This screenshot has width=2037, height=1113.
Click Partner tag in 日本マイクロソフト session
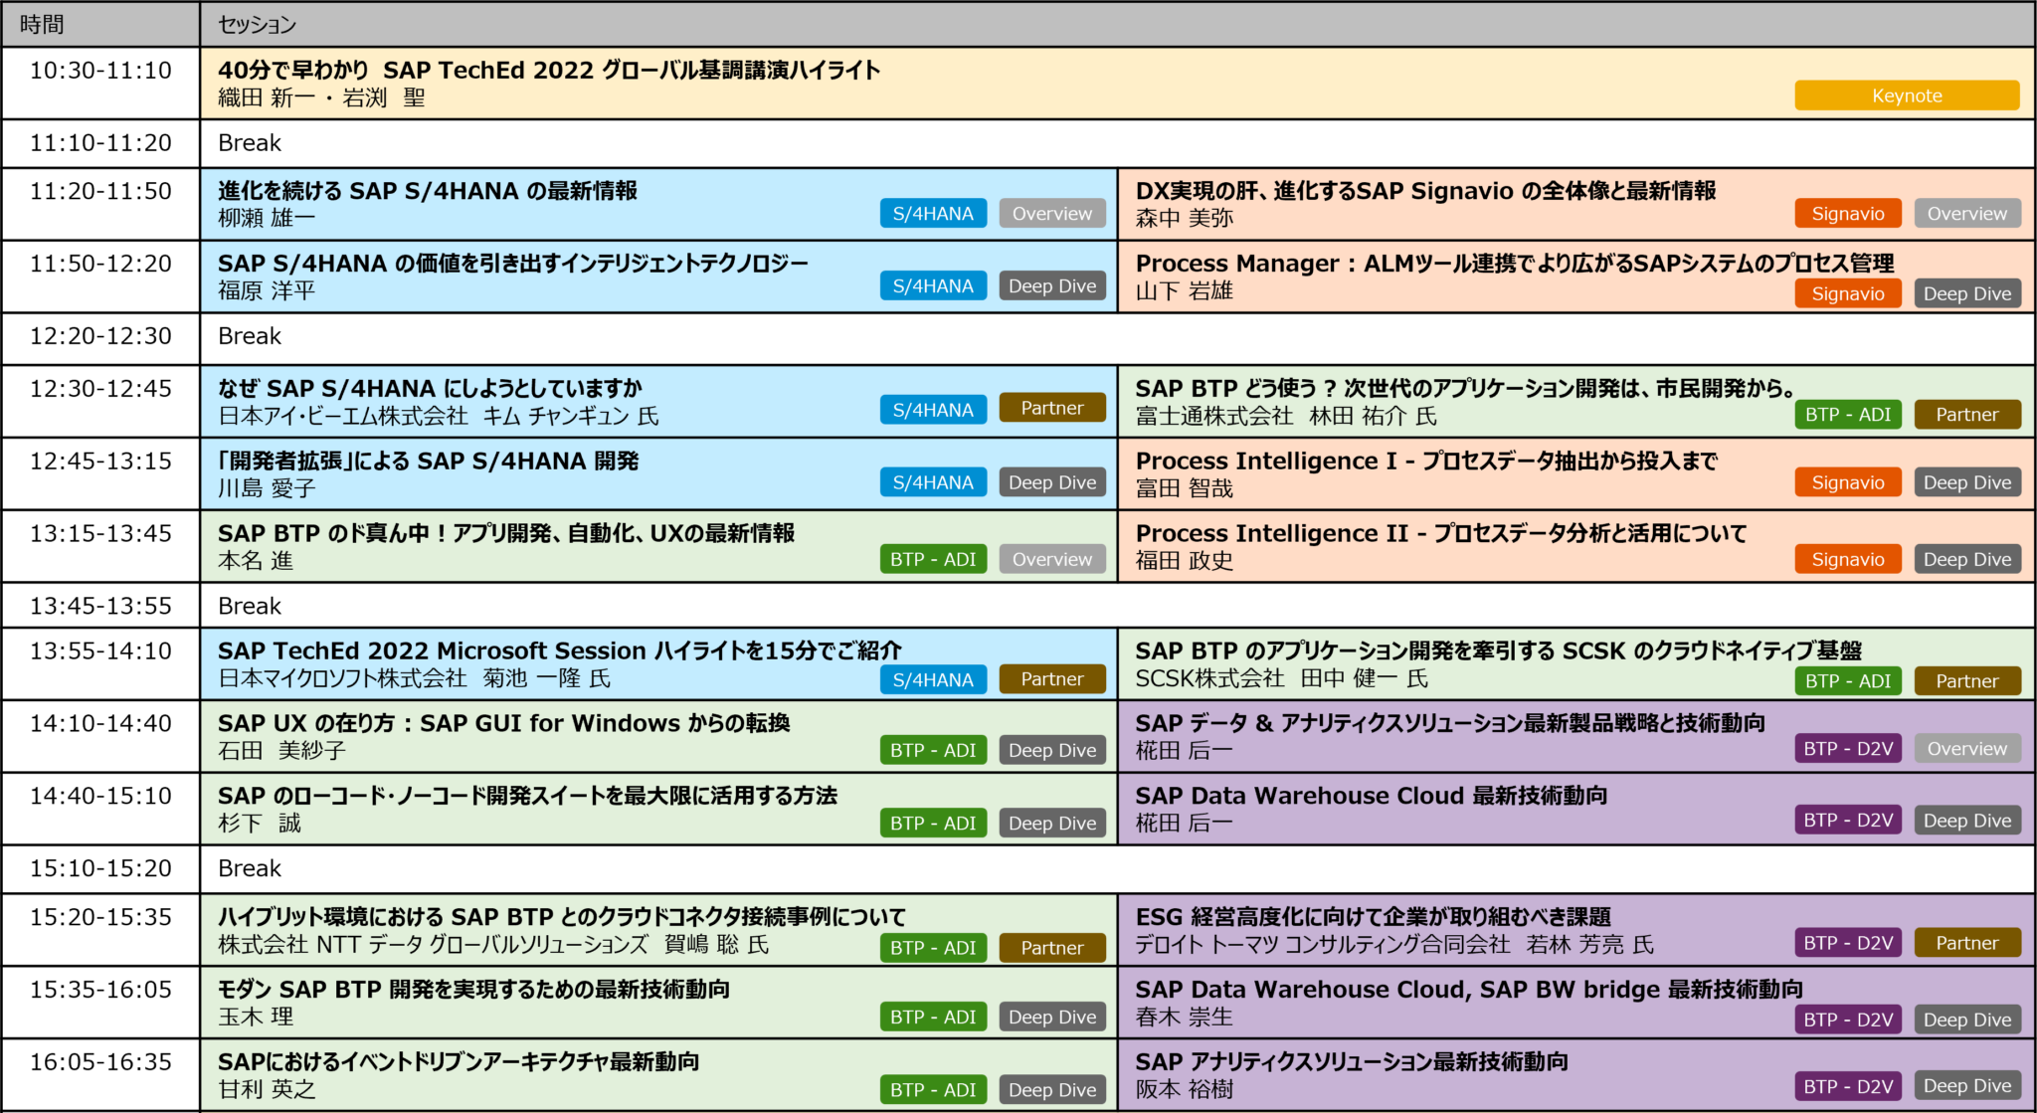click(1052, 678)
